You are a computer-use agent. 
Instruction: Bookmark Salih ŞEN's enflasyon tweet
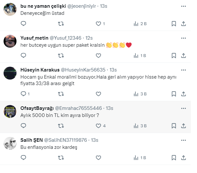point(174,158)
